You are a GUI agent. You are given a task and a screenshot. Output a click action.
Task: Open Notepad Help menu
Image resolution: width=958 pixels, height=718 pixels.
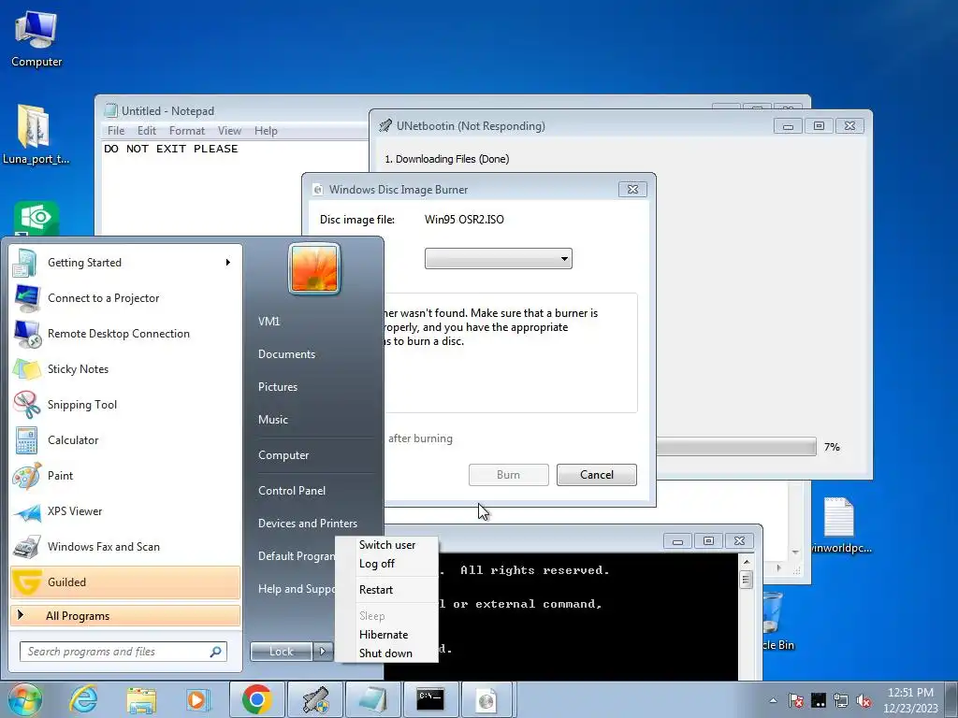(266, 131)
